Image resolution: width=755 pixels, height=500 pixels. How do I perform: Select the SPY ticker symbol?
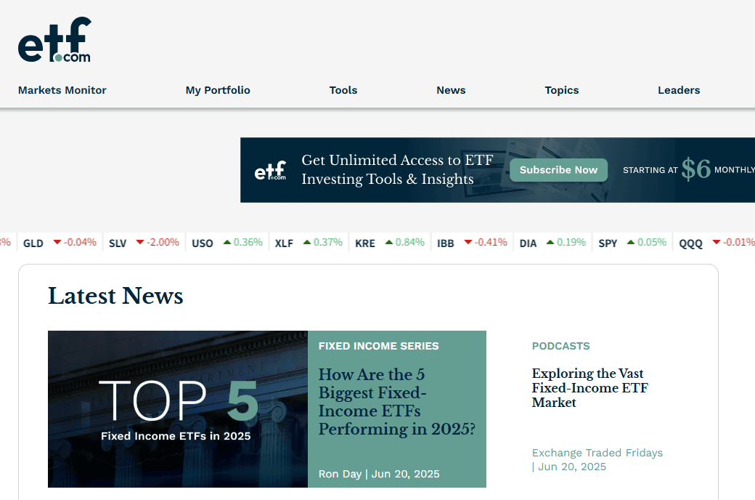(608, 243)
